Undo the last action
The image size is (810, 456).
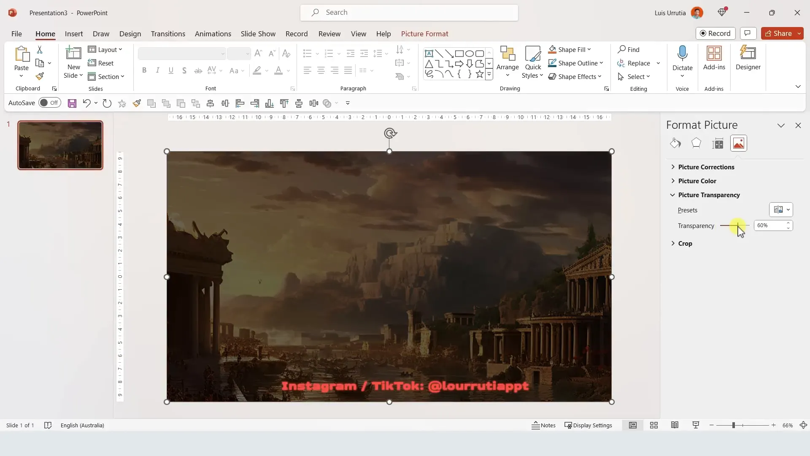click(86, 103)
